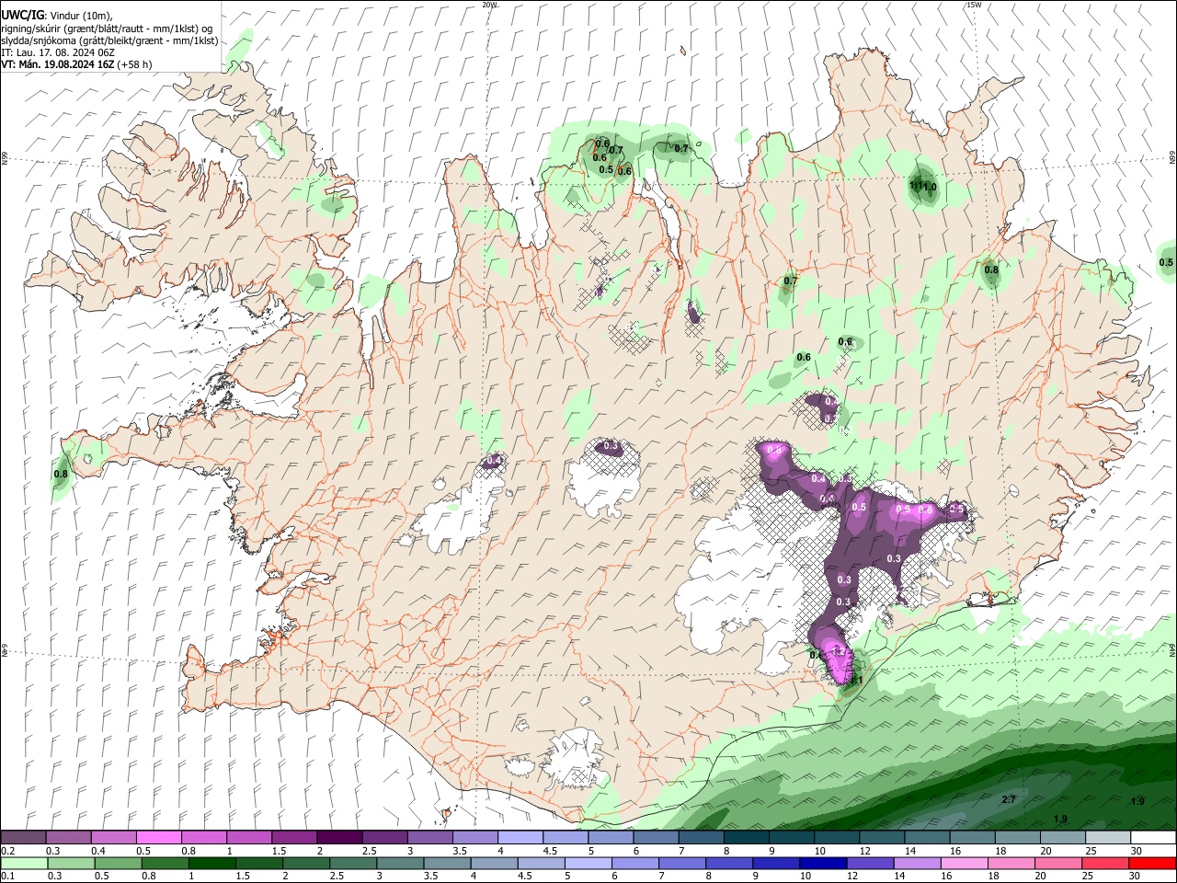Select the violet swatch starting at 12 in lower legend
The height and width of the screenshot is (883, 1177).
point(870,863)
